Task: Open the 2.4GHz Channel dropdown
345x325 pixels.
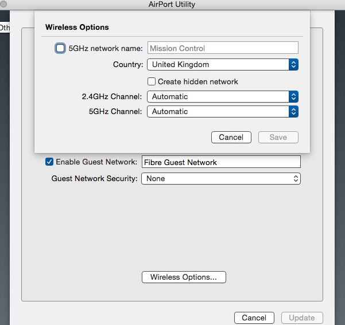Action: click(x=223, y=96)
